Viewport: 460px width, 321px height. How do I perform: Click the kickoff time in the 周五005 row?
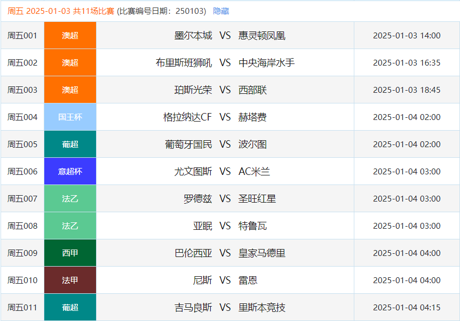(407, 144)
